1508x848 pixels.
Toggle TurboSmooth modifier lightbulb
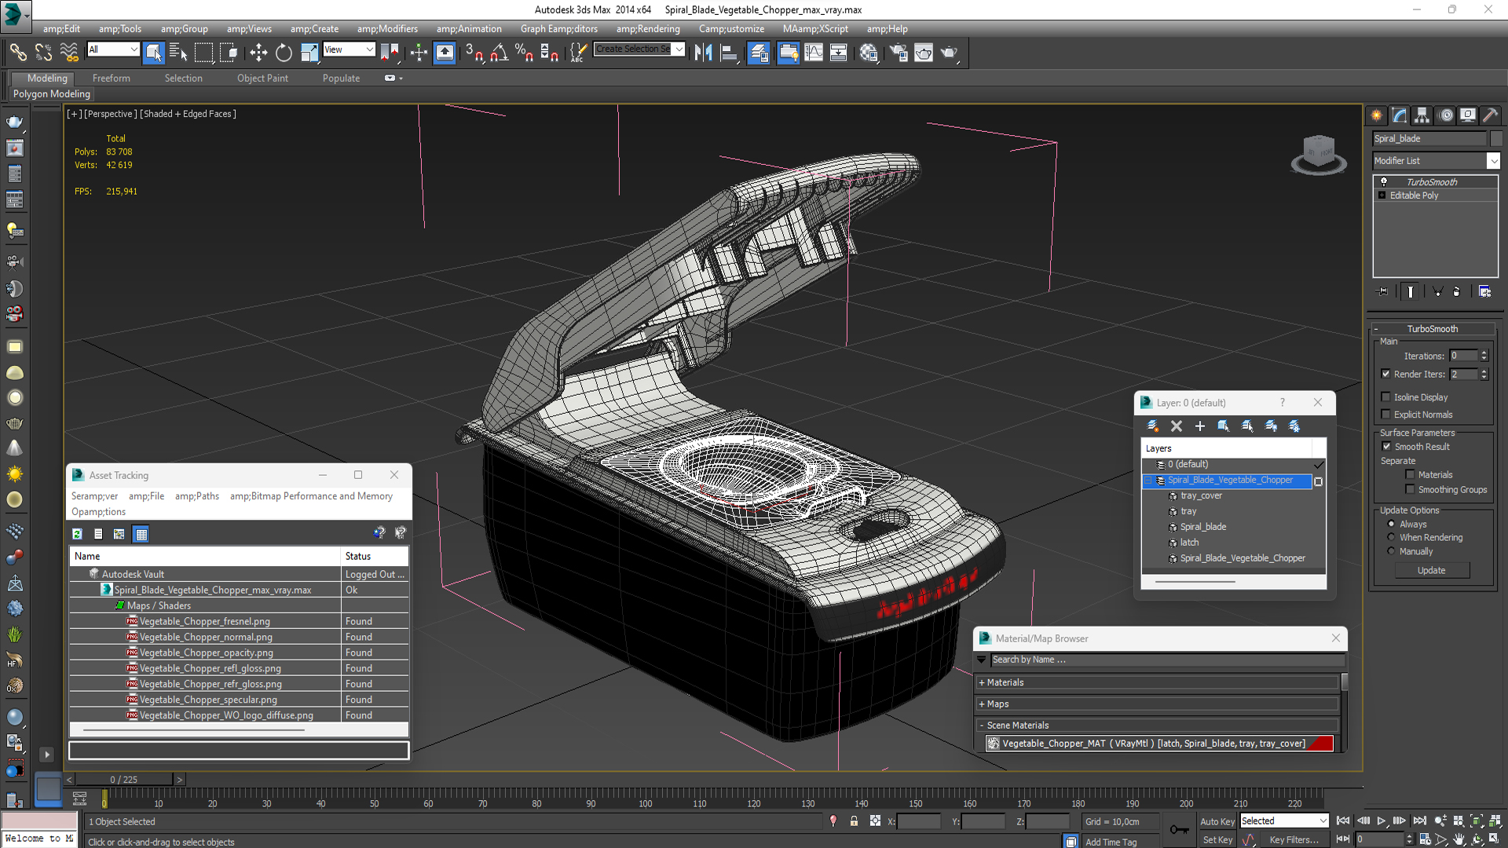[x=1384, y=181]
